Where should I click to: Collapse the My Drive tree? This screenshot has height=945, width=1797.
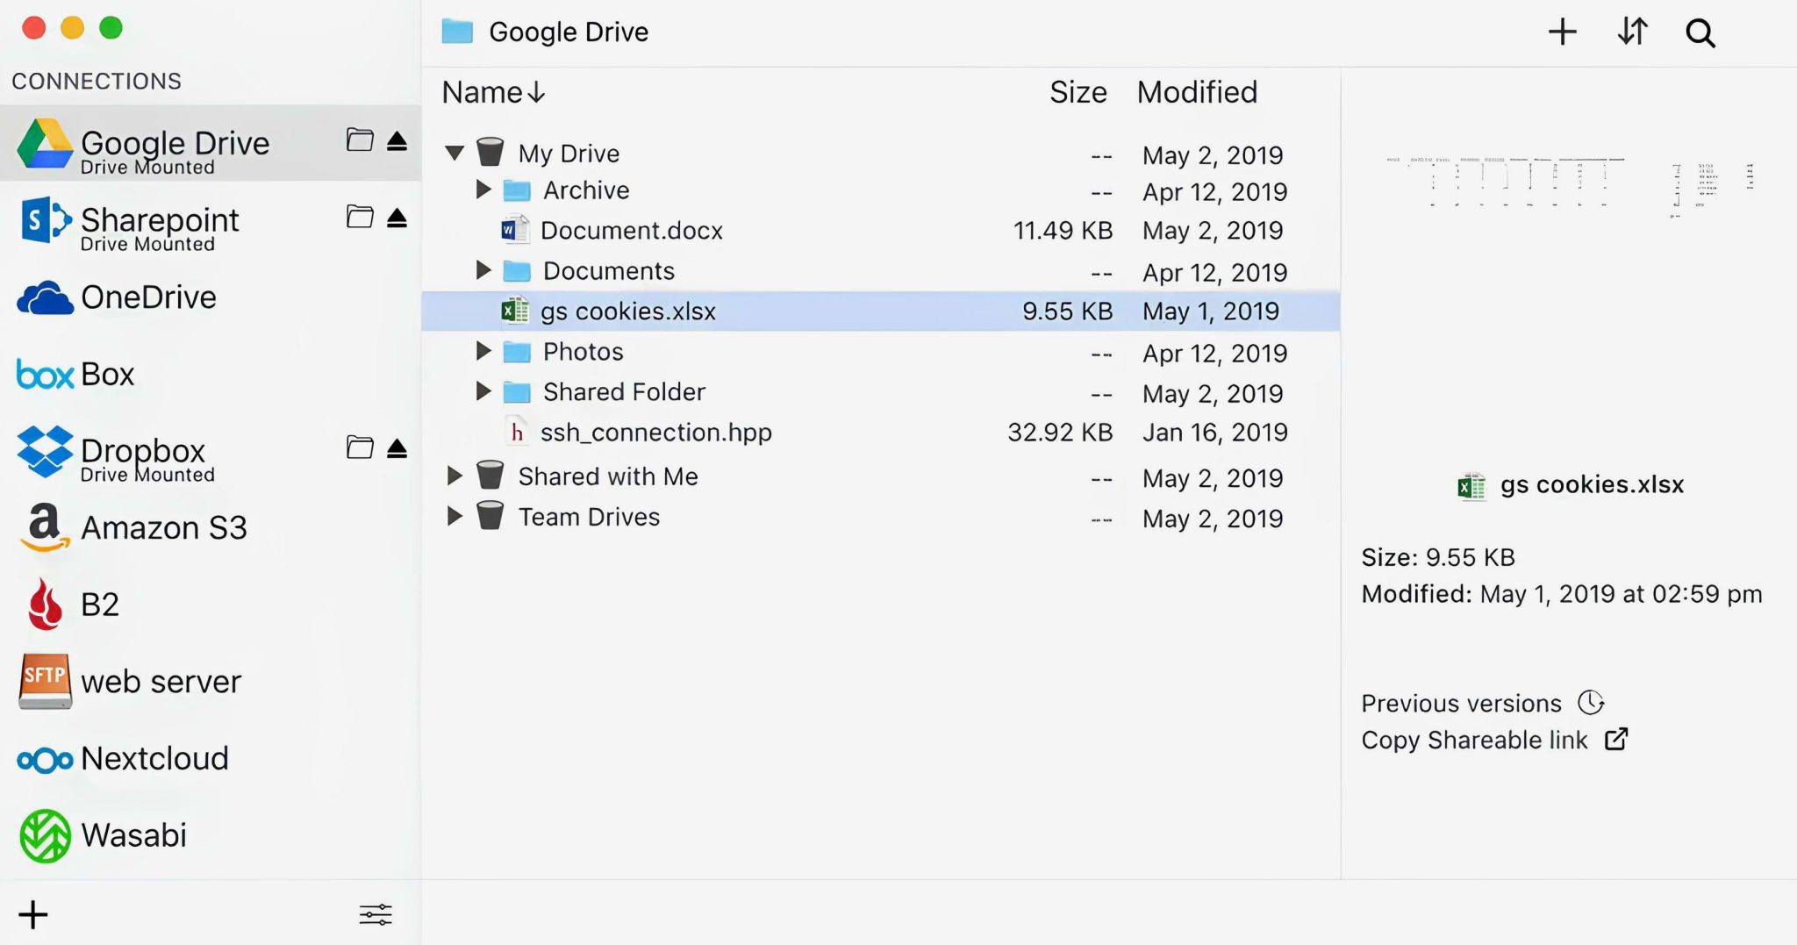pyautogui.click(x=455, y=152)
